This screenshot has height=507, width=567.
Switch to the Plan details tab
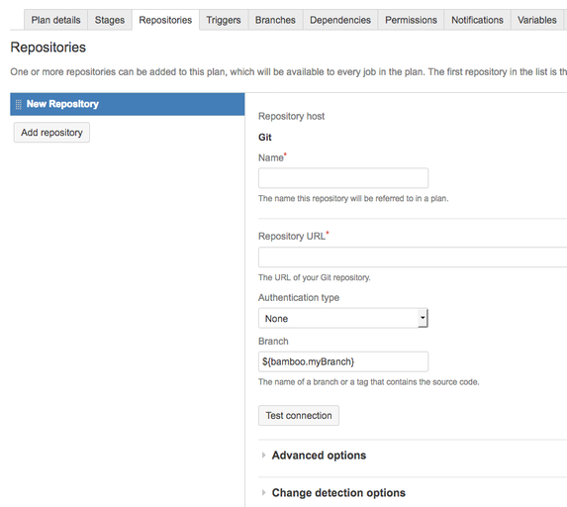tap(55, 20)
